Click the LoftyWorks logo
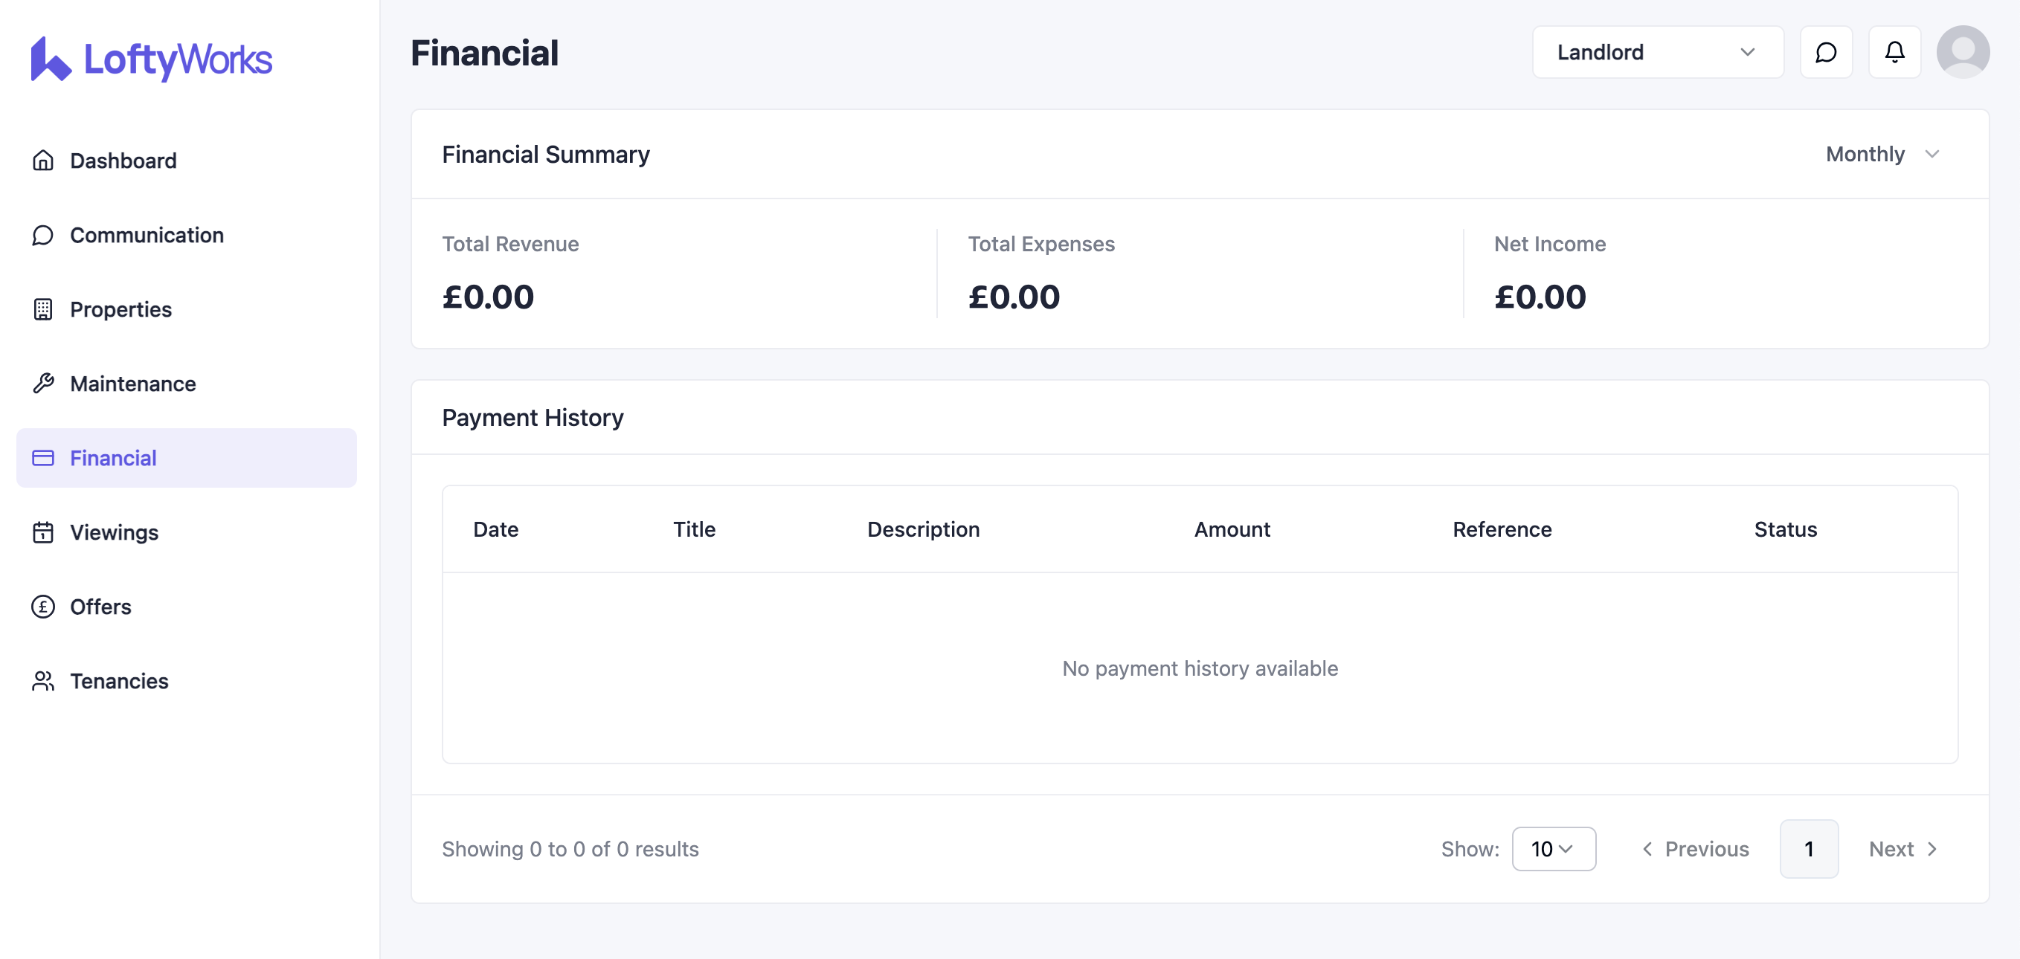 [151, 59]
